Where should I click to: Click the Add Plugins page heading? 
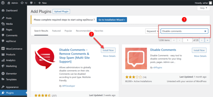coord(41,11)
